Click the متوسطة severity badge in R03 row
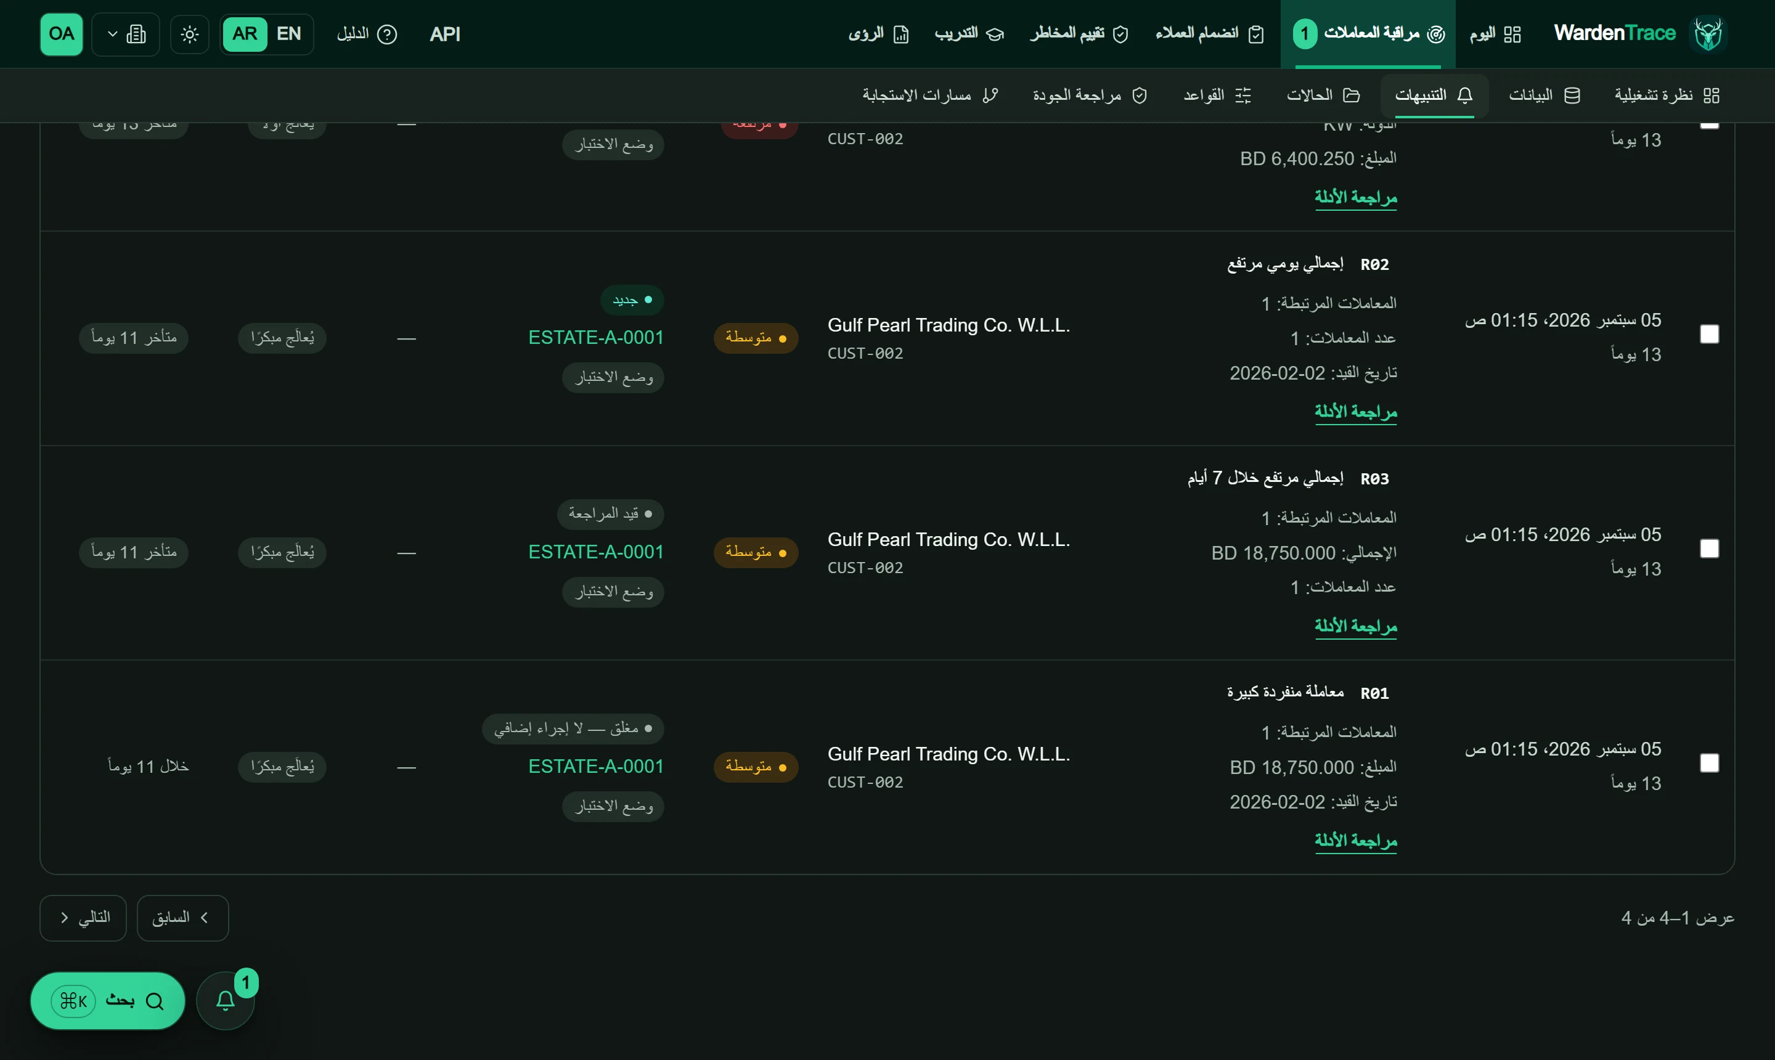 tap(756, 552)
